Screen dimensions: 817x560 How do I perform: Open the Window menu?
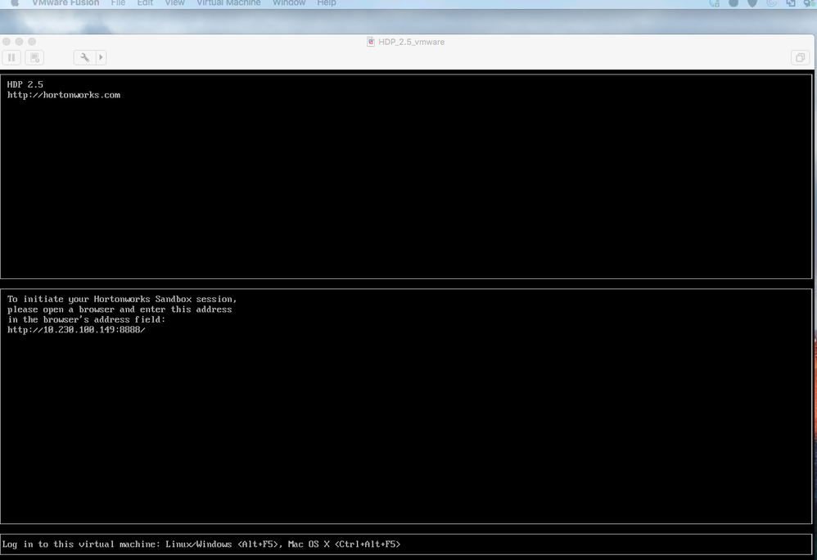click(x=289, y=3)
